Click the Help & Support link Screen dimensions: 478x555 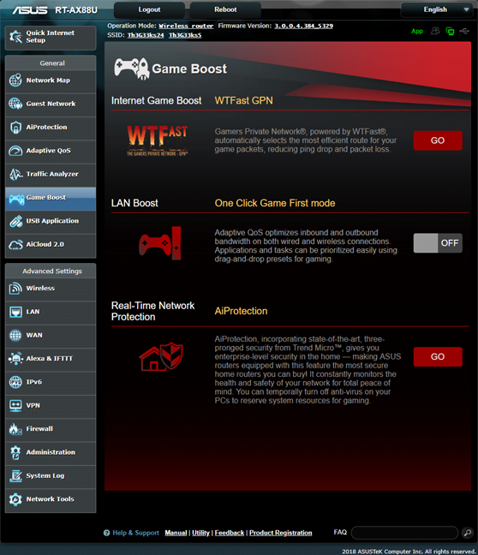[135, 533]
